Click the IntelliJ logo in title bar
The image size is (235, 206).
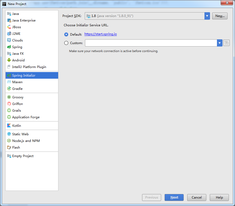pyautogui.click(x=4, y=4)
